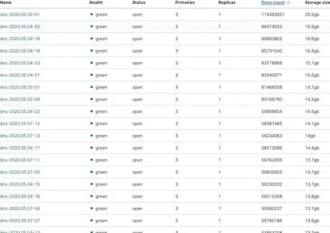Sort table by Primaries column header

(185, 3)
